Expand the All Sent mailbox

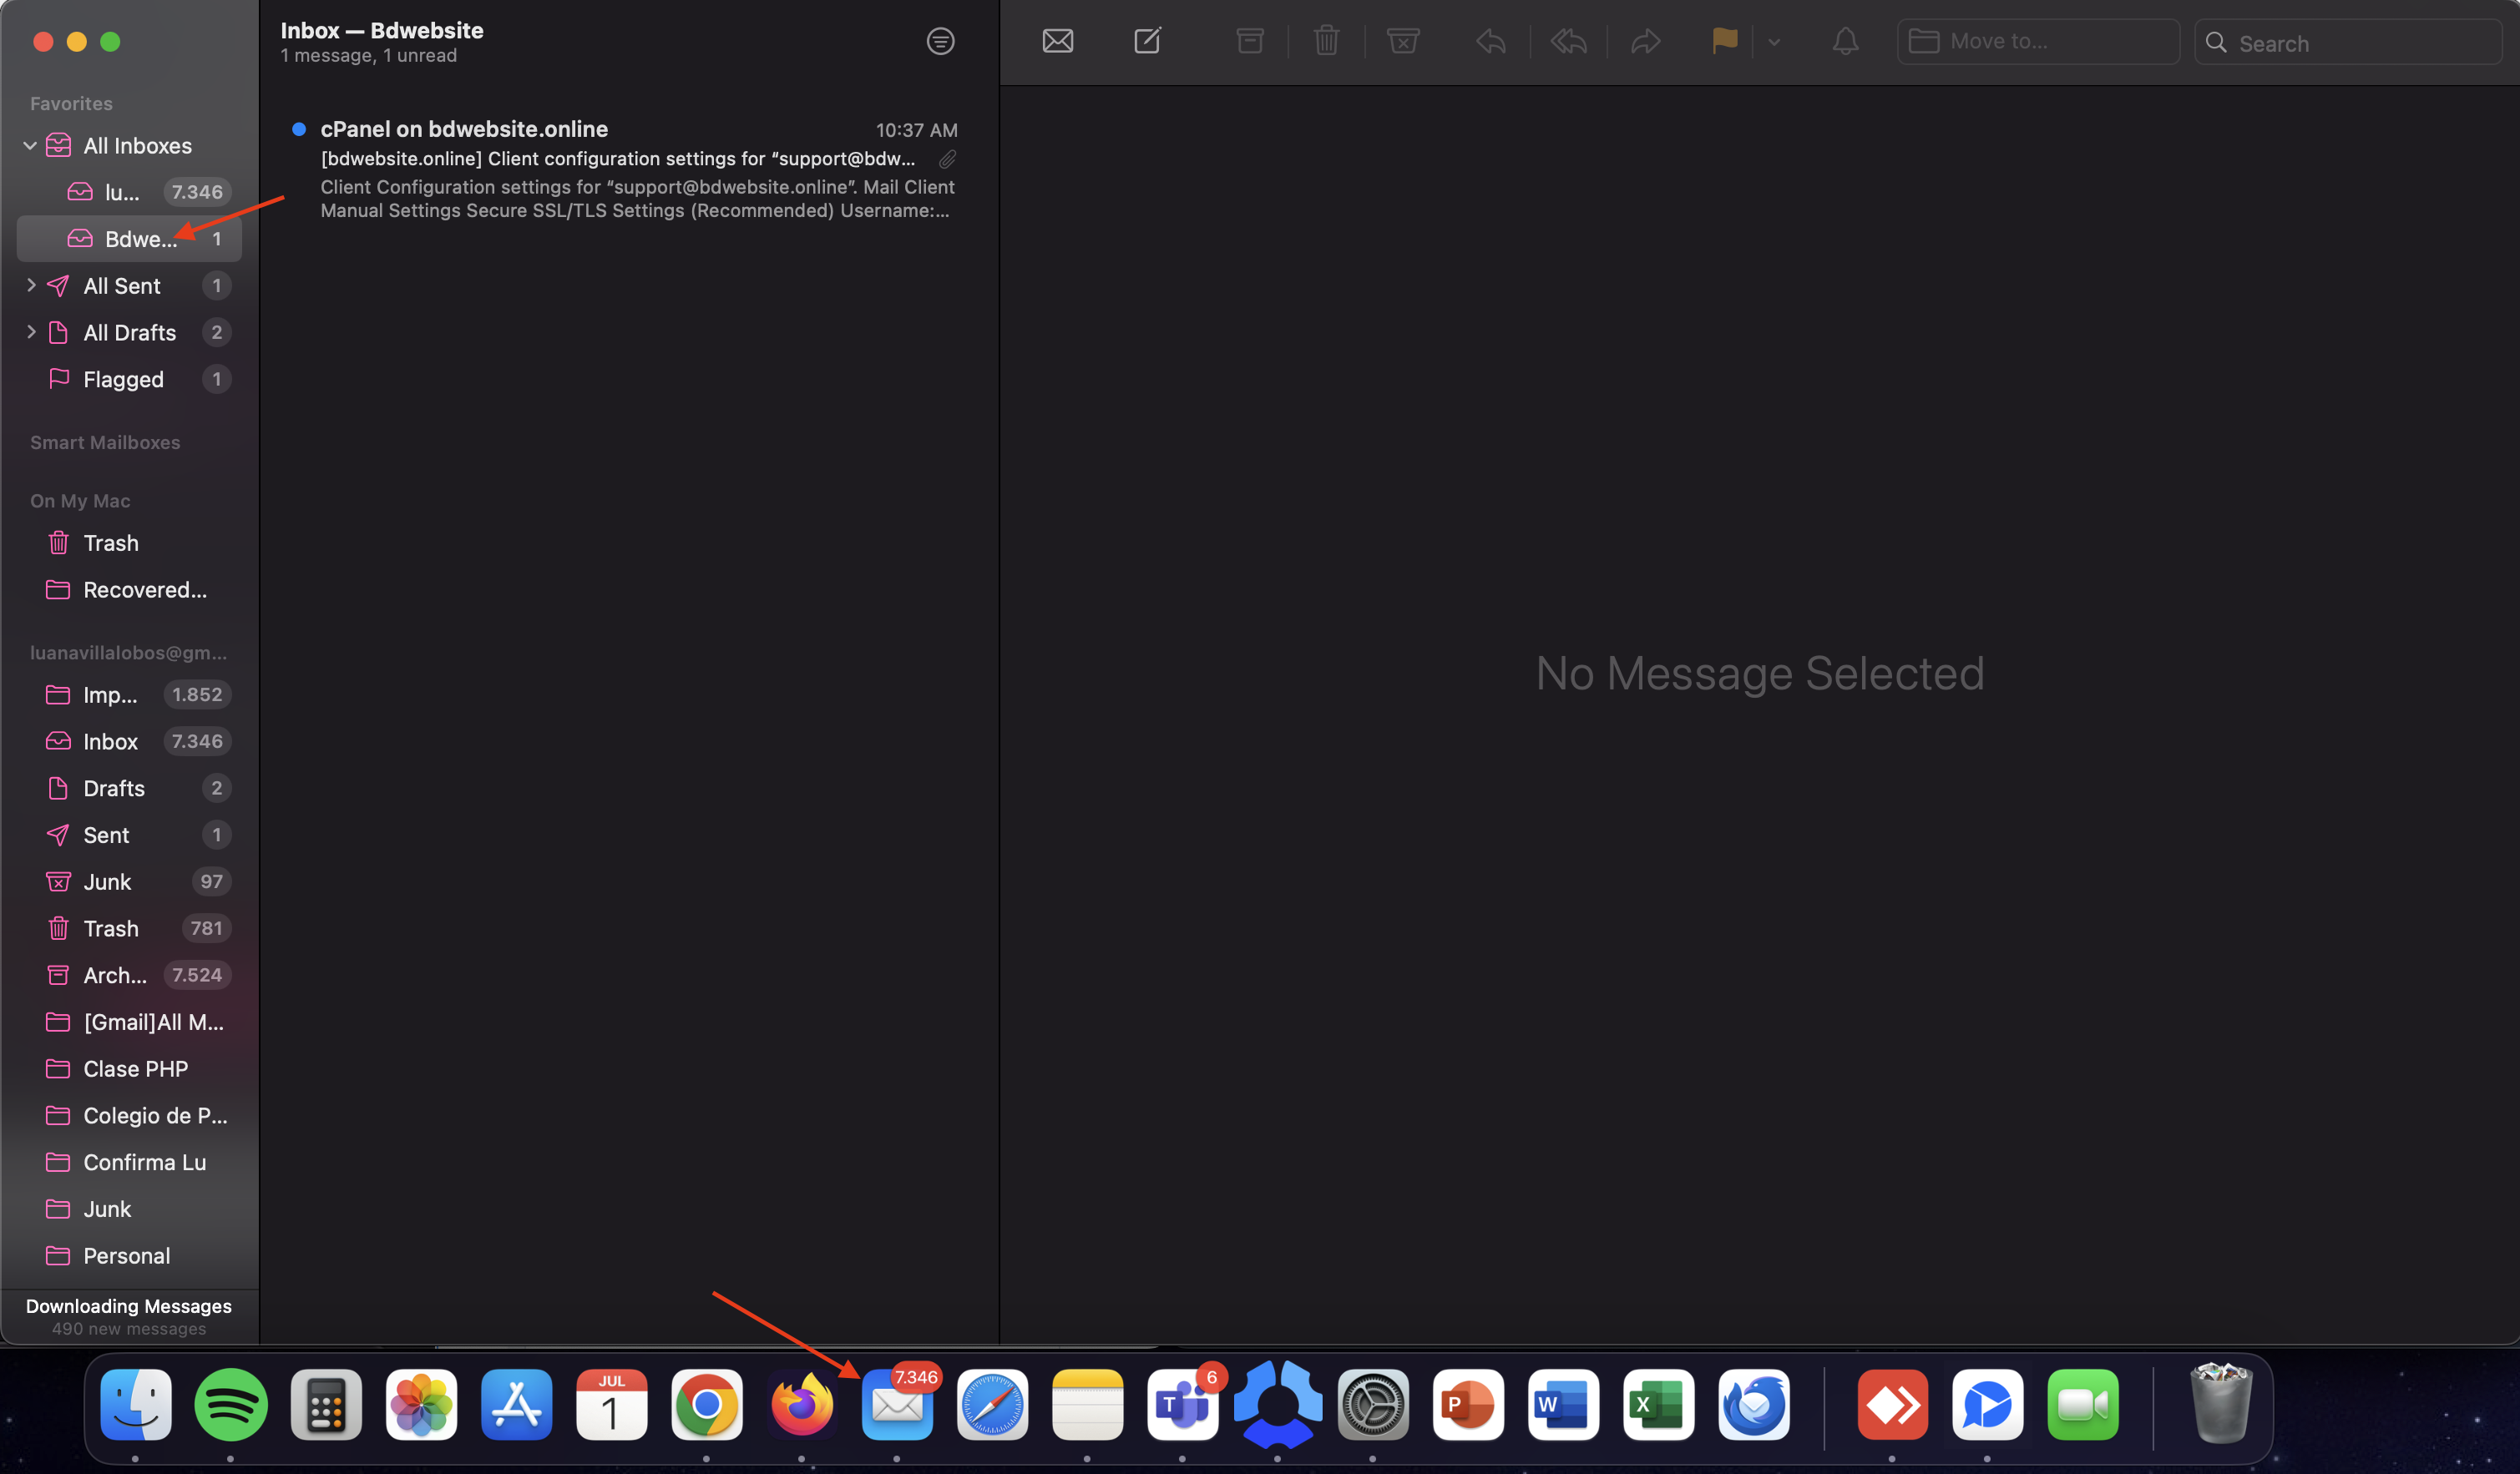coord(31,285)
